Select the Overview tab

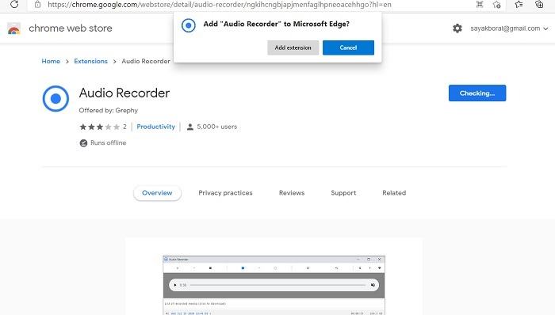tap(157, 193)
